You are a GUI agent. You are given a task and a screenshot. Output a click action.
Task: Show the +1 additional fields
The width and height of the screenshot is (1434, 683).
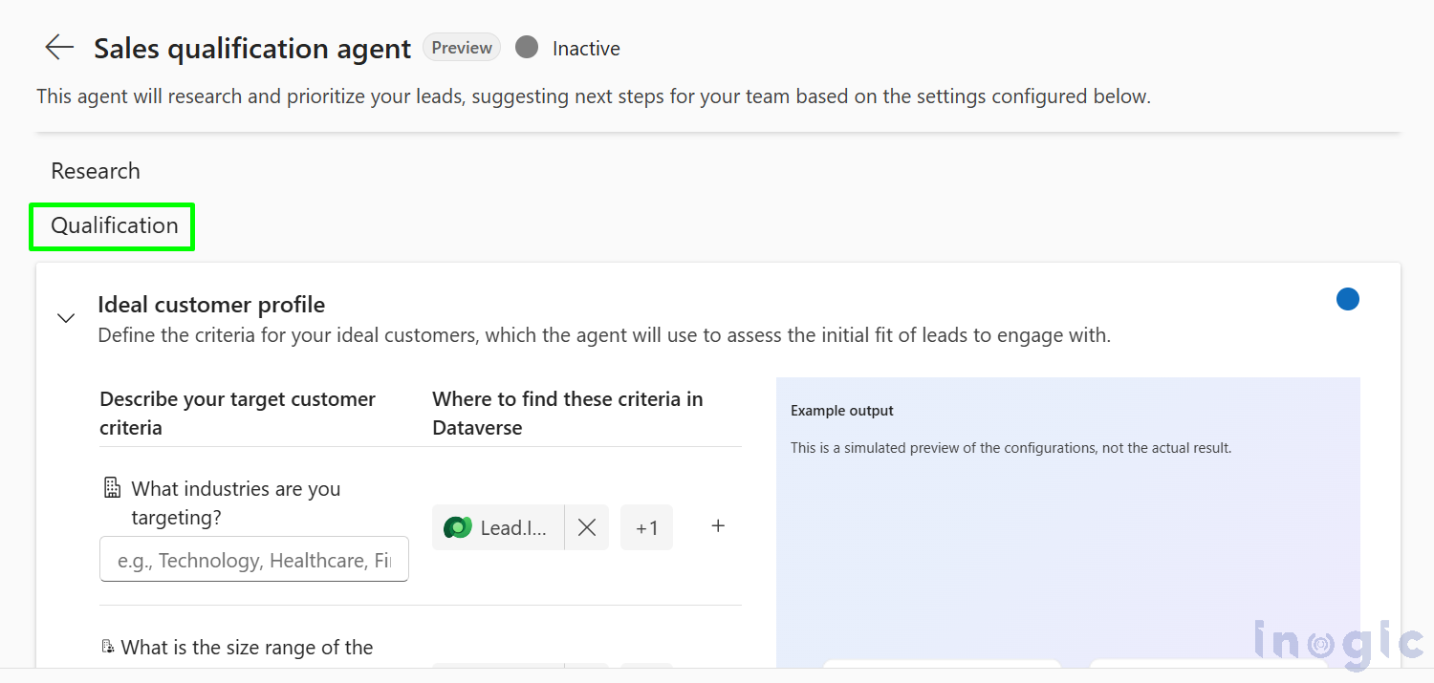coord(647,527)
